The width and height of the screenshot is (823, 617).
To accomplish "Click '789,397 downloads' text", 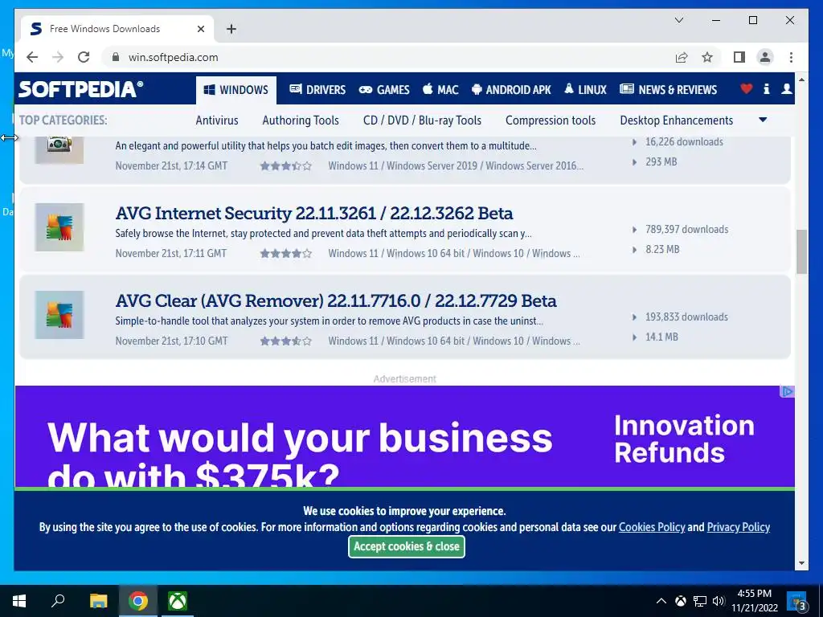I will tap(686, 229).
